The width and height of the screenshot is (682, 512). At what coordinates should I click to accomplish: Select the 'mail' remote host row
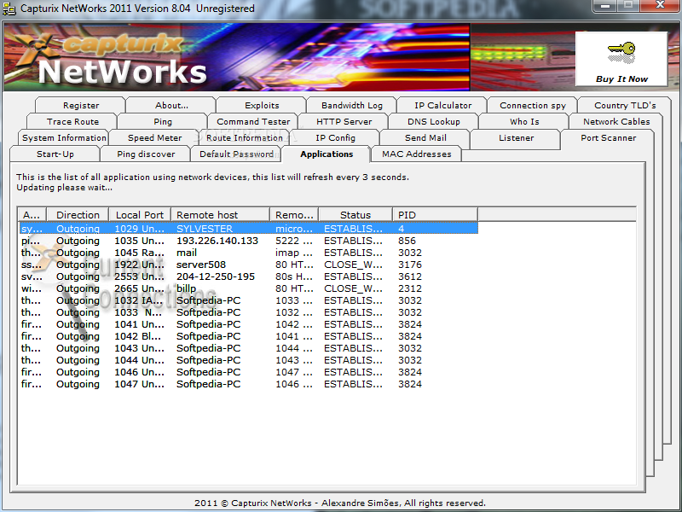click(x=249, y=253)
